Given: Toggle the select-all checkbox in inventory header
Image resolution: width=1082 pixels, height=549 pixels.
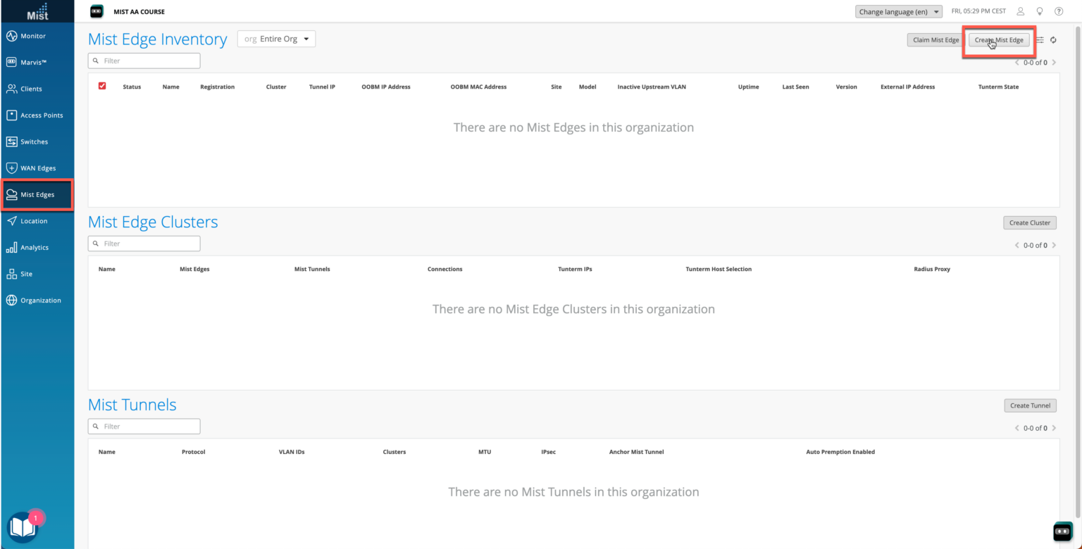Looking at the screenshot, I should click(x=101, y=86).
